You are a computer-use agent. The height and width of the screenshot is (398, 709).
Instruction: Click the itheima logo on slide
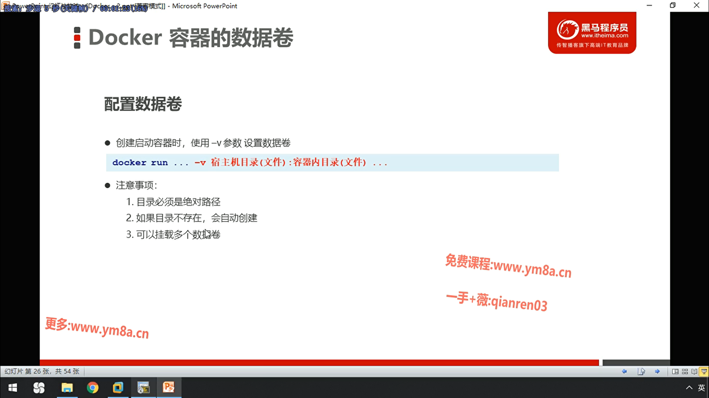click(592, 33)
